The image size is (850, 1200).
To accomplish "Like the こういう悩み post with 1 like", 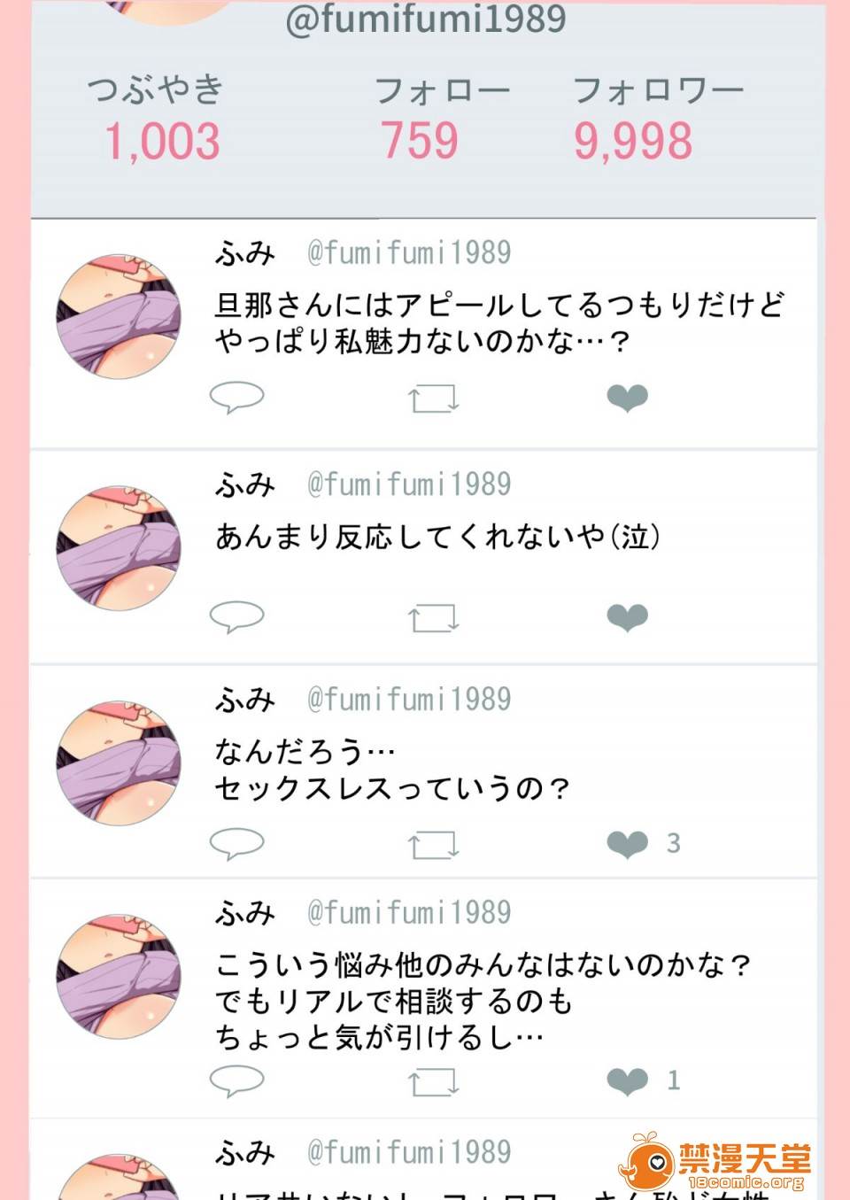I will [x=628, y=1081].
